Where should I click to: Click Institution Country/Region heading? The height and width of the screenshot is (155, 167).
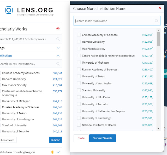(x=17, y=152)
